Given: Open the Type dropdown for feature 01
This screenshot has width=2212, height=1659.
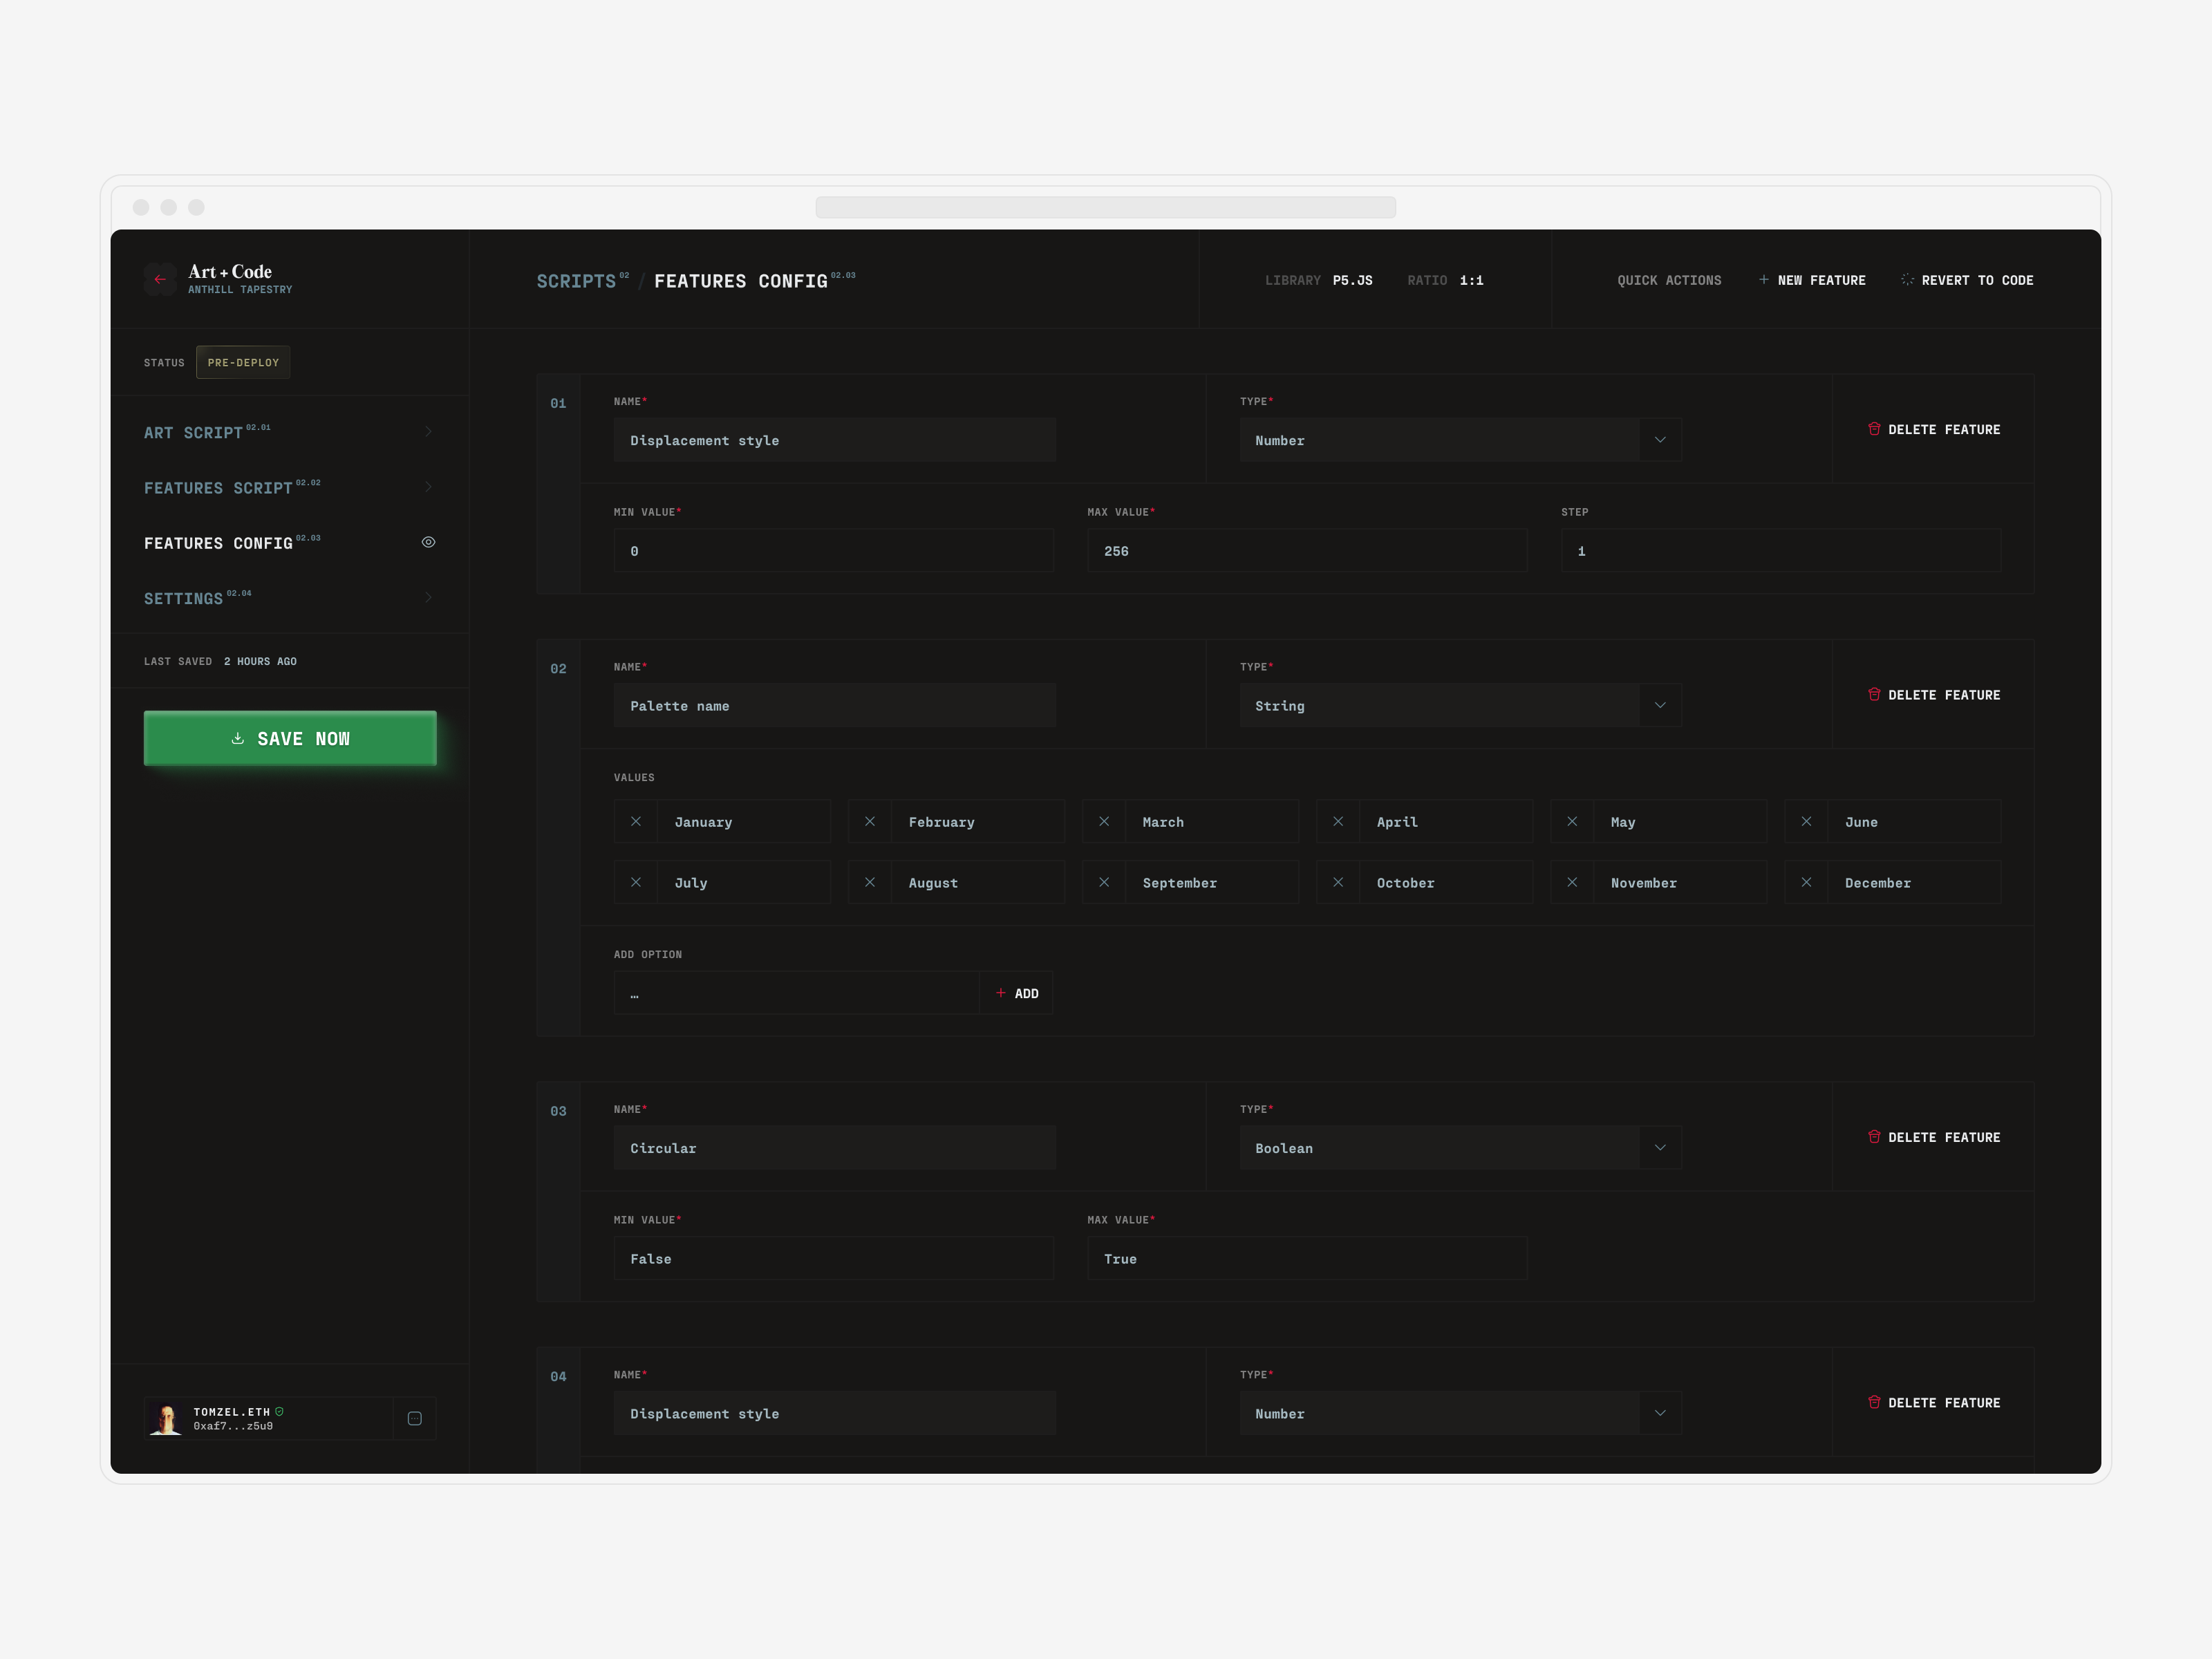Looking at the screenshot, I should (1660, 440).
